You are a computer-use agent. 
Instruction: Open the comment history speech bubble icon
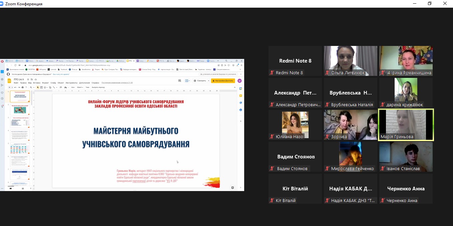[x=179, y=81]
